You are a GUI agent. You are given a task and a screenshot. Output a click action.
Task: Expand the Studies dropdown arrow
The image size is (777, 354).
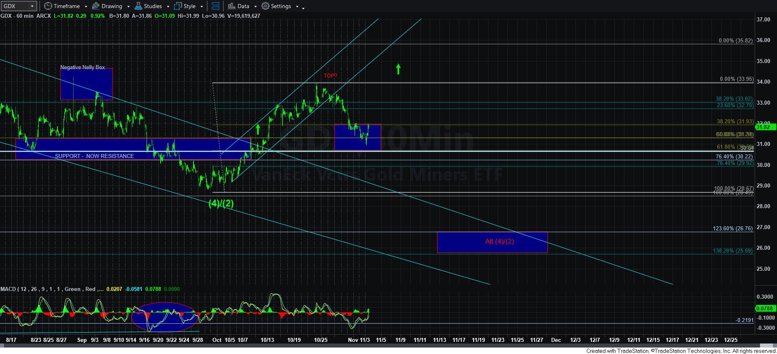[168, 6]
